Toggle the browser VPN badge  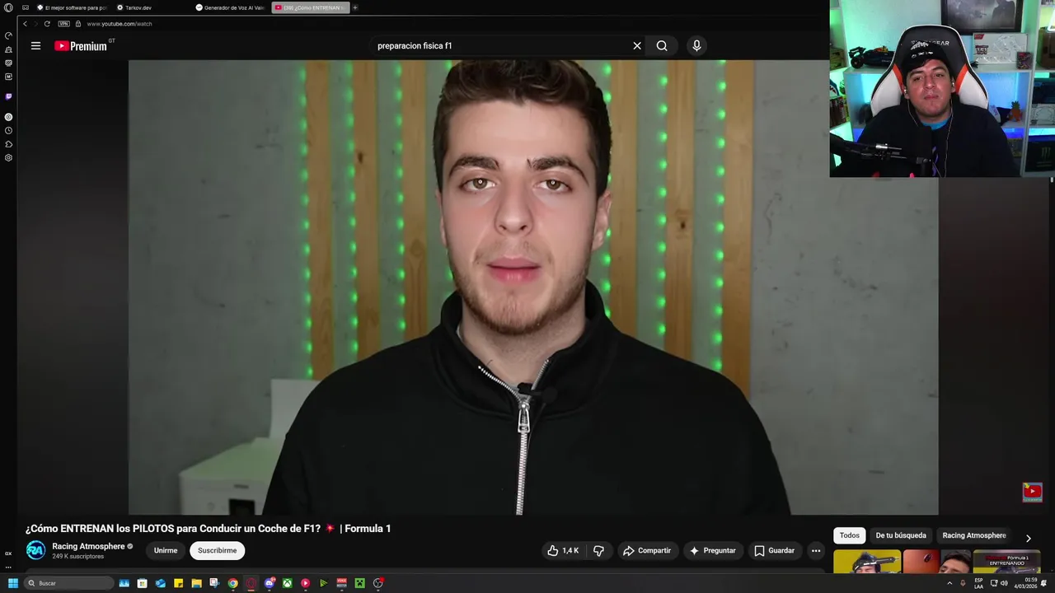[x=64, y=24]
